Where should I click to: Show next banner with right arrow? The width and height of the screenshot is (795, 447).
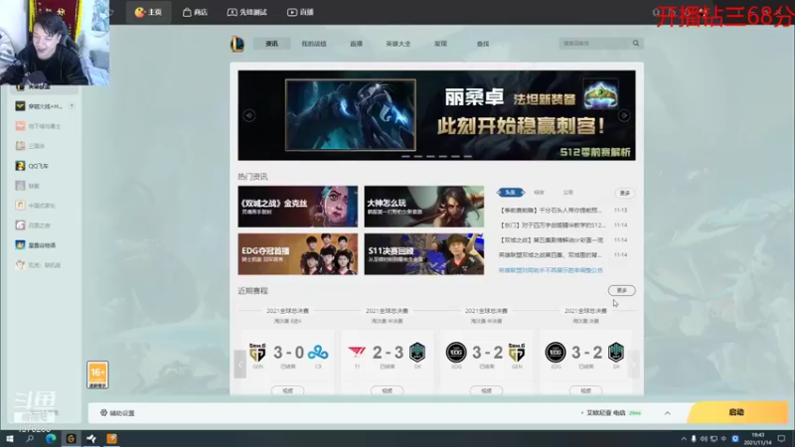pos(624,115)
